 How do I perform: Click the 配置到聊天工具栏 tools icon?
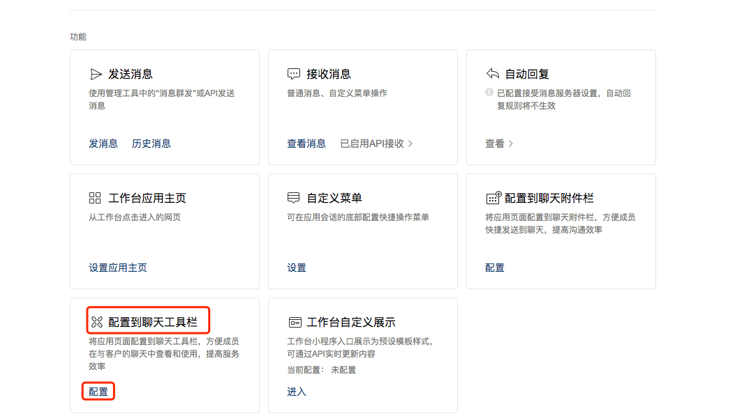pos(97,322)
